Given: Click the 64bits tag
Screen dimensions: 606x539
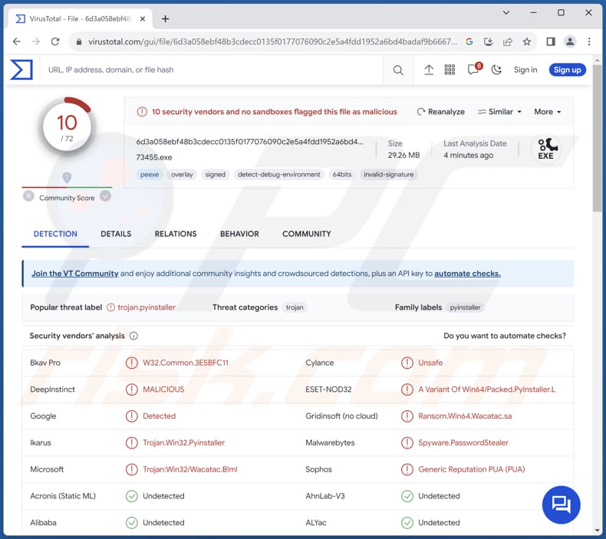Looking at the screenshot, I should tap(342, 175).
